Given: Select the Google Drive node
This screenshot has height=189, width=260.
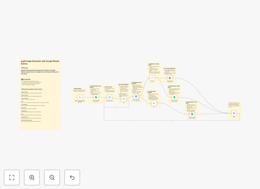Looking at the screenshot, I should [x=170, y=78].
